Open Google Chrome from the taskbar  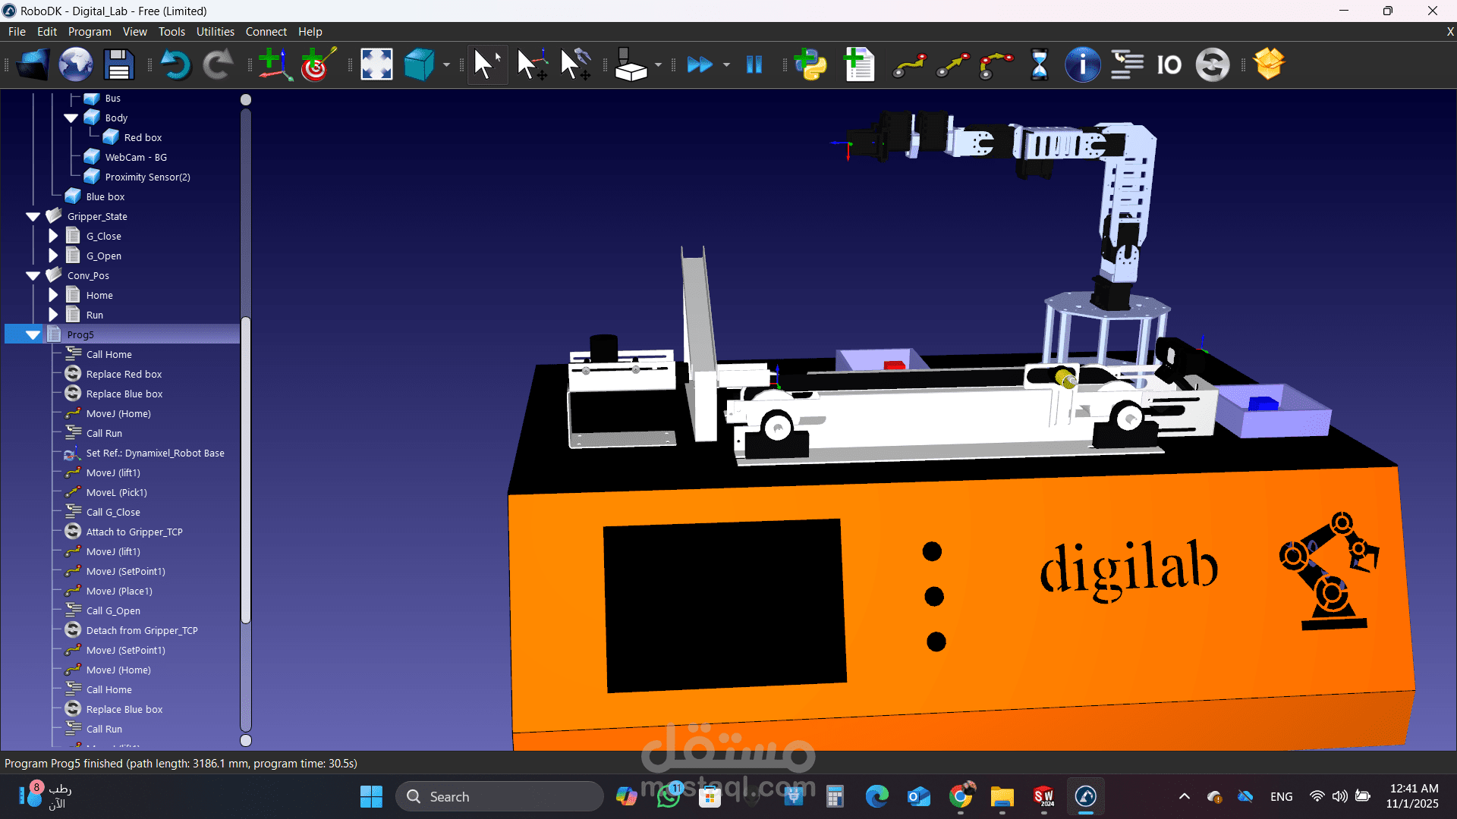pos(961,797)
